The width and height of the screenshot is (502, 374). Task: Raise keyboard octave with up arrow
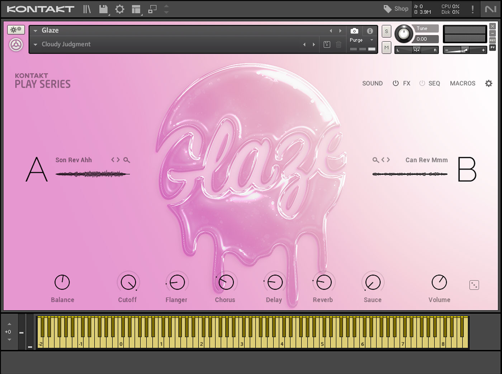click(x=9, y=324)
